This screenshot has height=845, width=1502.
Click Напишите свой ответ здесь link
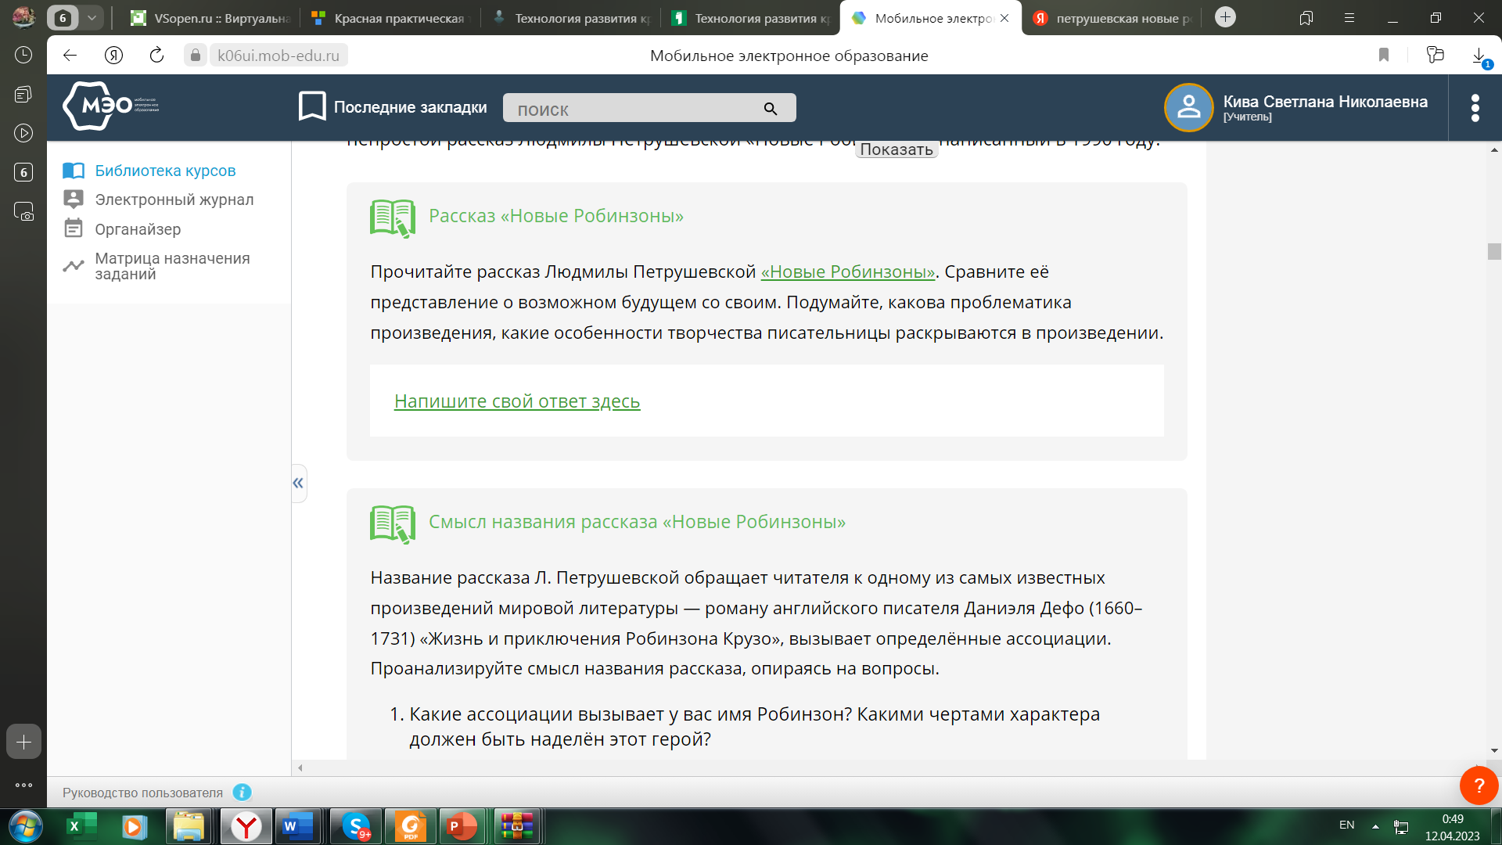(517, 401)
